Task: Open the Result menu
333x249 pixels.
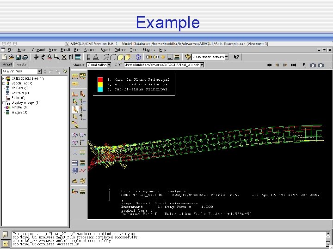Action: click(65, 50)
